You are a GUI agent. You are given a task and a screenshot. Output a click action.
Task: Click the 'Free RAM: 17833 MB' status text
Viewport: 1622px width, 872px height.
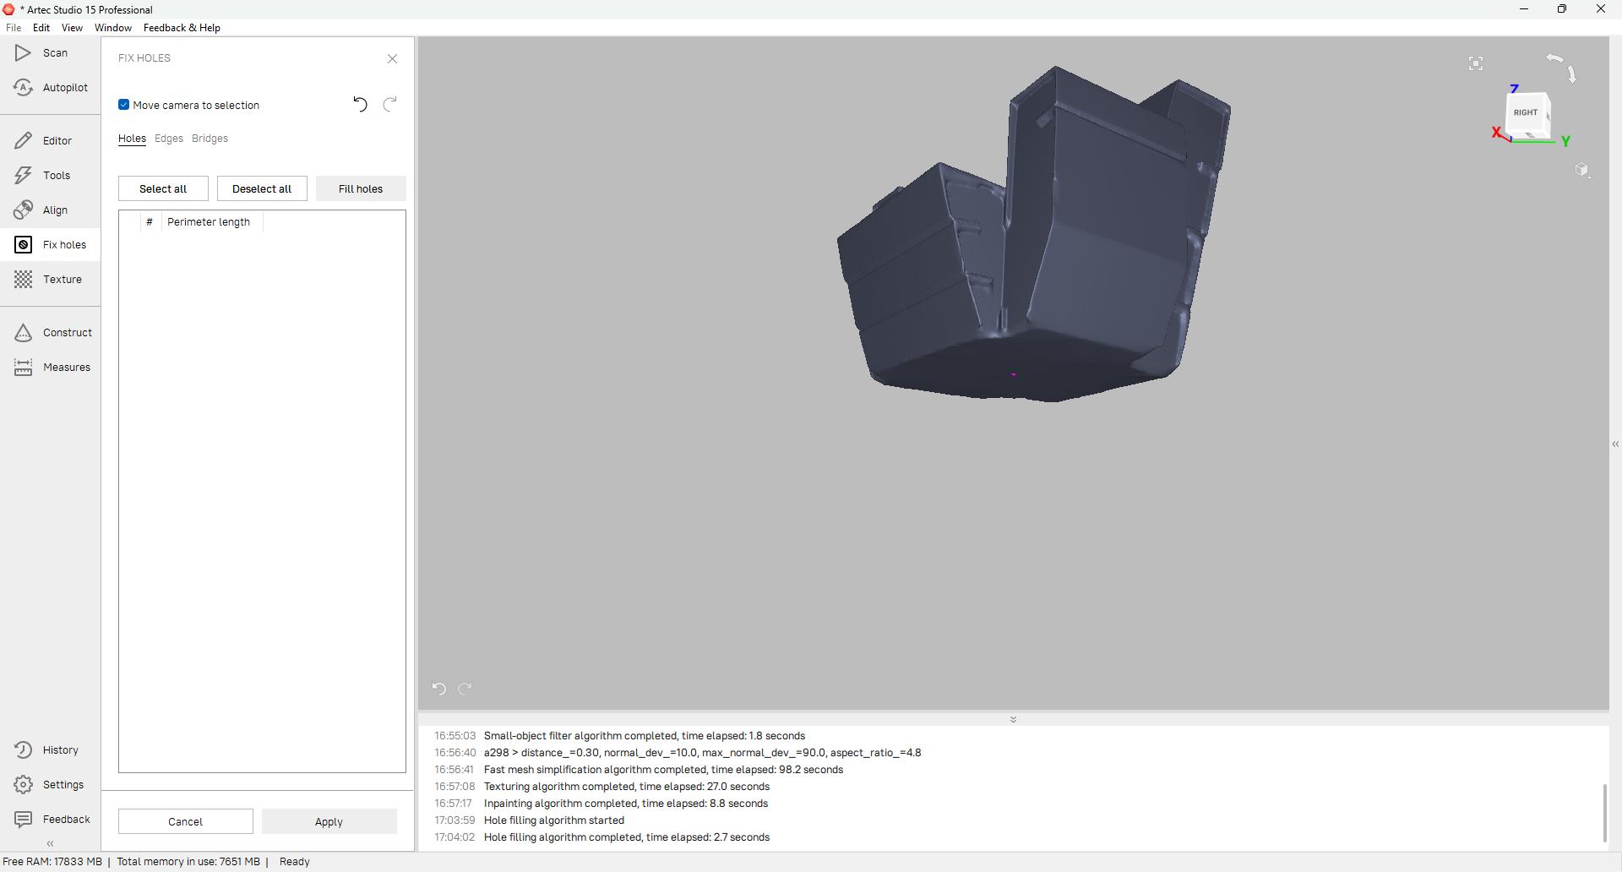(x=52, y=862)
